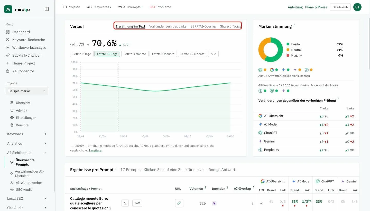Click the ChatGPT Brand 33% cell
This screenshot has height=211, width=370.
pos(319,202)
